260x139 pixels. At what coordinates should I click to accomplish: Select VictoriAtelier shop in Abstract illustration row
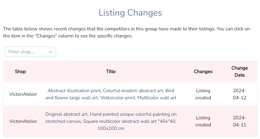pos(23,94)
